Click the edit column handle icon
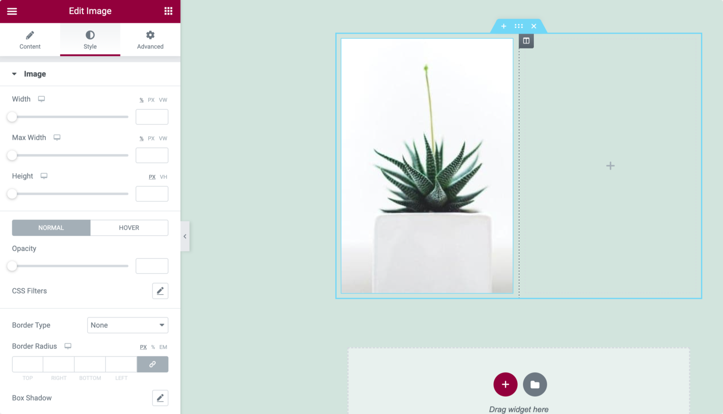The image size is (723, 414). pyautogui.click(x=526, y=41)
